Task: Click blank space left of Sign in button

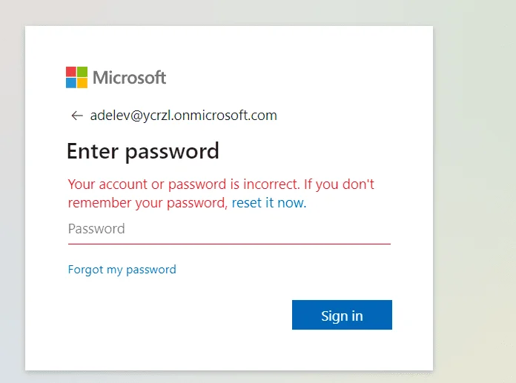Action: [x=178, y=315]
